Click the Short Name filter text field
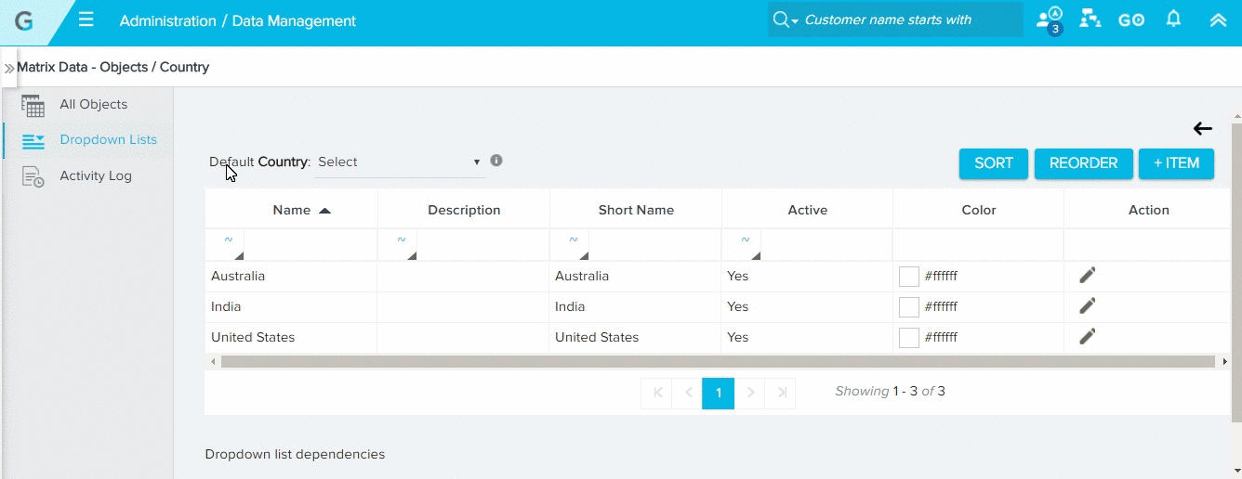Viewport: 1242px width, 479px height. pos(654,245)
